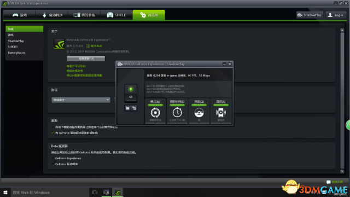Click the Log in button
Viewport: 350px width, 197px height.
point(336,15)
